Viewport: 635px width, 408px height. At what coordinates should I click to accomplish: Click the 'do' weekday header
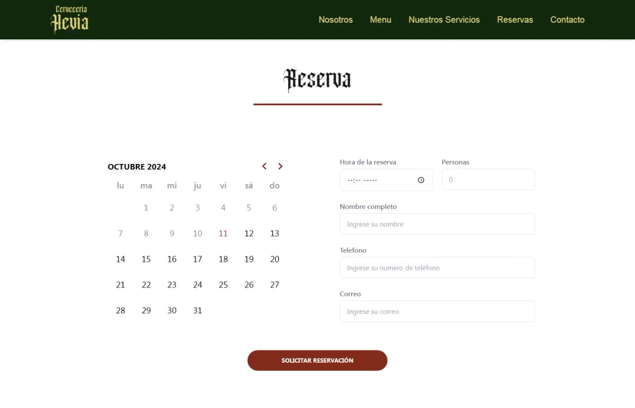point(275,185)
